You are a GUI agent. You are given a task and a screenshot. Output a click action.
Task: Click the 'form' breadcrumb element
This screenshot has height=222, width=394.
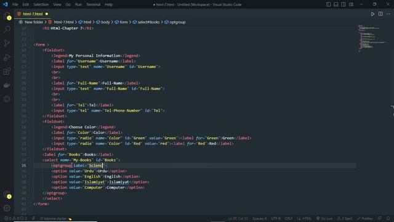click(x=124, y=22)
